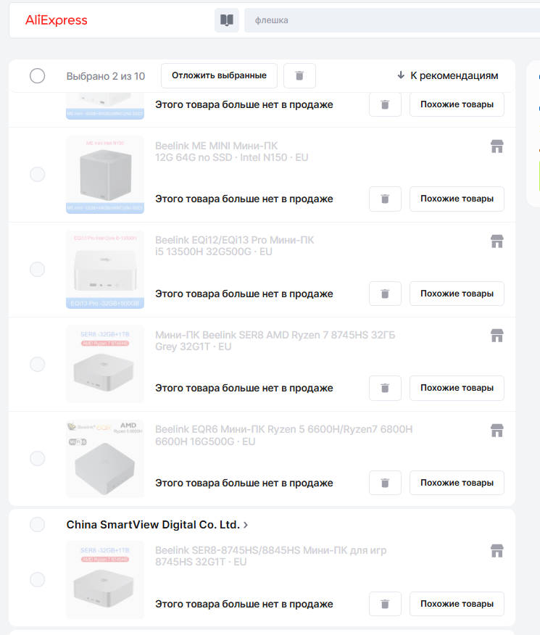This screenshot has width=540, height=635.
Task: Toggle the select-all checkbox near Выбрано 2 из 10
Action: point(38,75)
